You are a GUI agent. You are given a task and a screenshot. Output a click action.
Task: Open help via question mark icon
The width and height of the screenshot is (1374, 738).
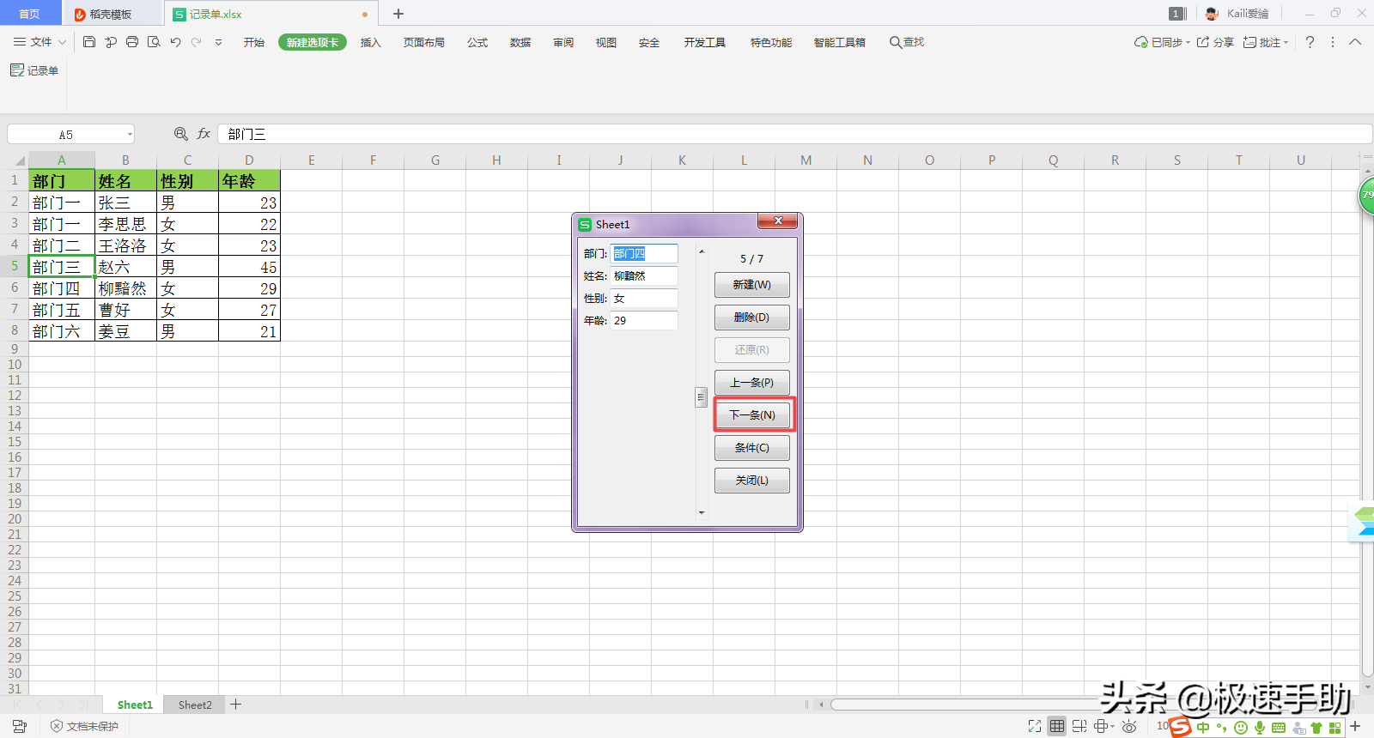(x=1310, y=42)
